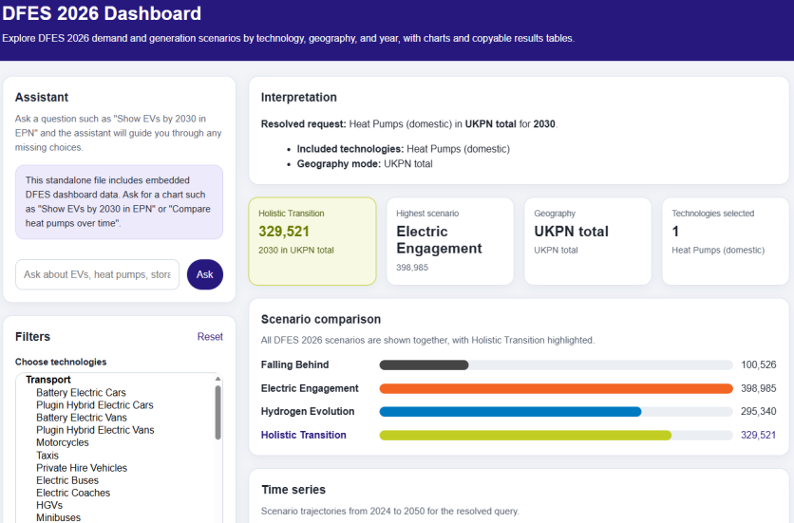The height and width of the screenshot is (523, 794).
Task: Click the Time series heading
Action: click(293, 490)
